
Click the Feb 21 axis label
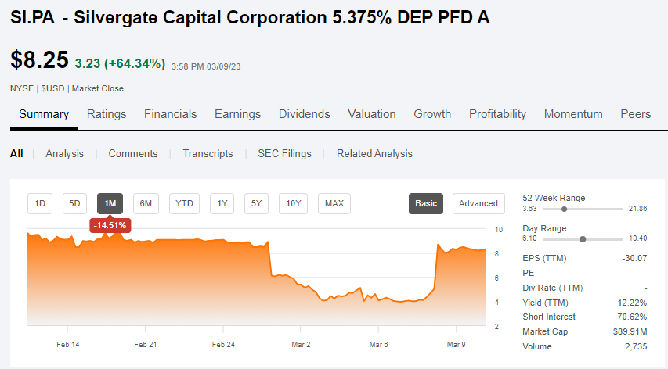point(146,344)
